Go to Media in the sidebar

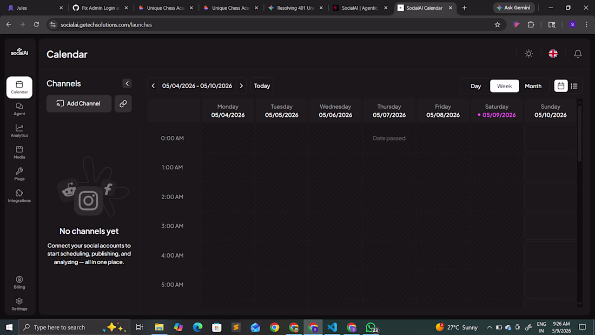19,152
